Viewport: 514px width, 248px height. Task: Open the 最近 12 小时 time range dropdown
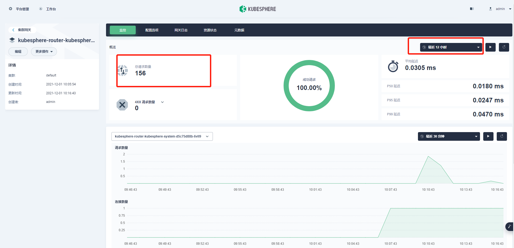[451, 47]
